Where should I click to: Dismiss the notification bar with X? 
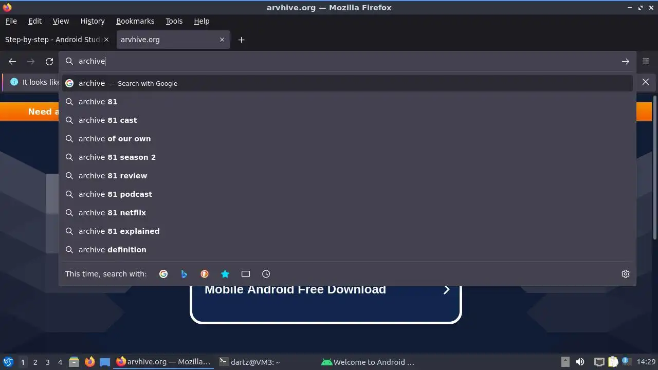click(x=646, y=82)
